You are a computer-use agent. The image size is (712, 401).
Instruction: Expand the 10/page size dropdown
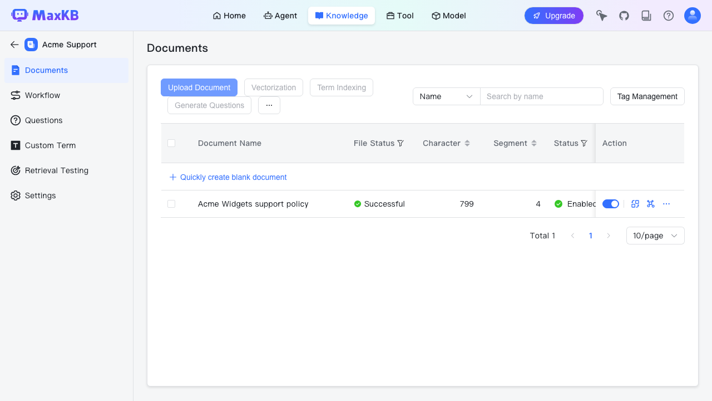click(x=655, y=236)
